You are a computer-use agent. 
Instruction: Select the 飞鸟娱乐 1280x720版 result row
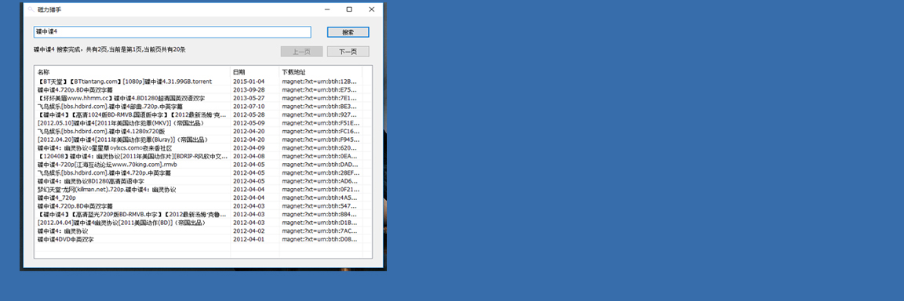[x=199, y=131]
